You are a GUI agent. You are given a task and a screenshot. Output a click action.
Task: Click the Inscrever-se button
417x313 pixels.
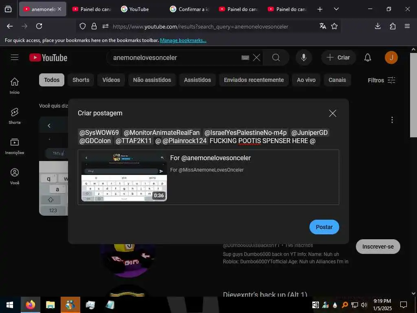click(378, 247)
